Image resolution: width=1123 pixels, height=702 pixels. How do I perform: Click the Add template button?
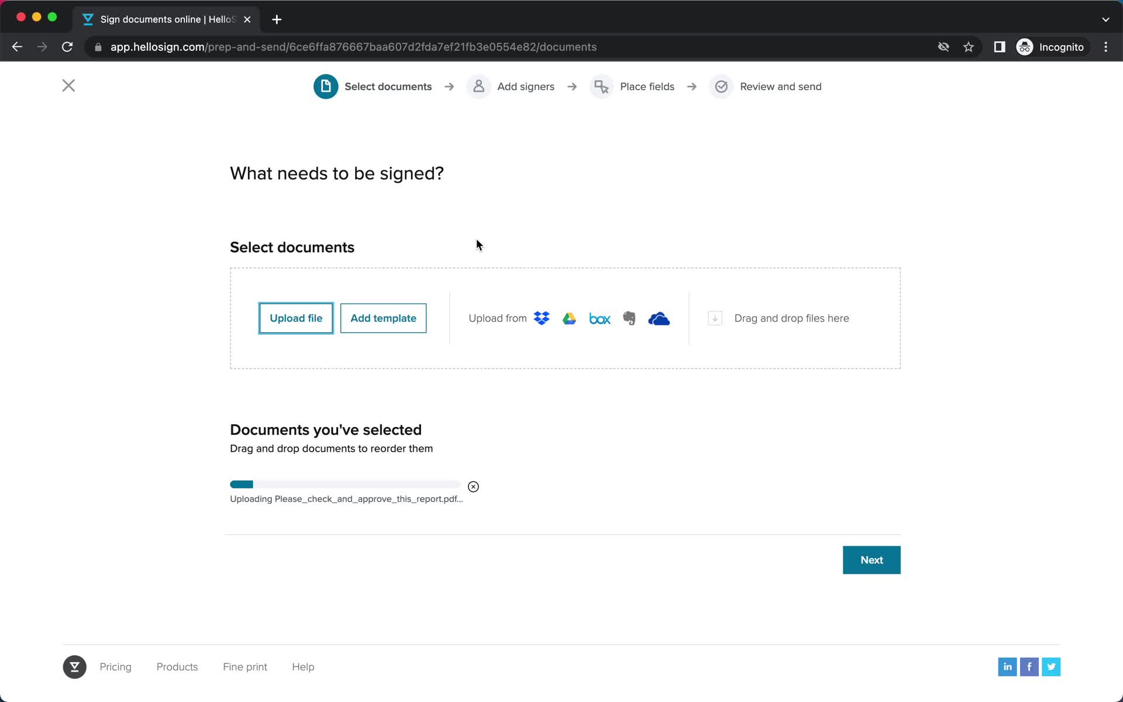coord(383,318)
